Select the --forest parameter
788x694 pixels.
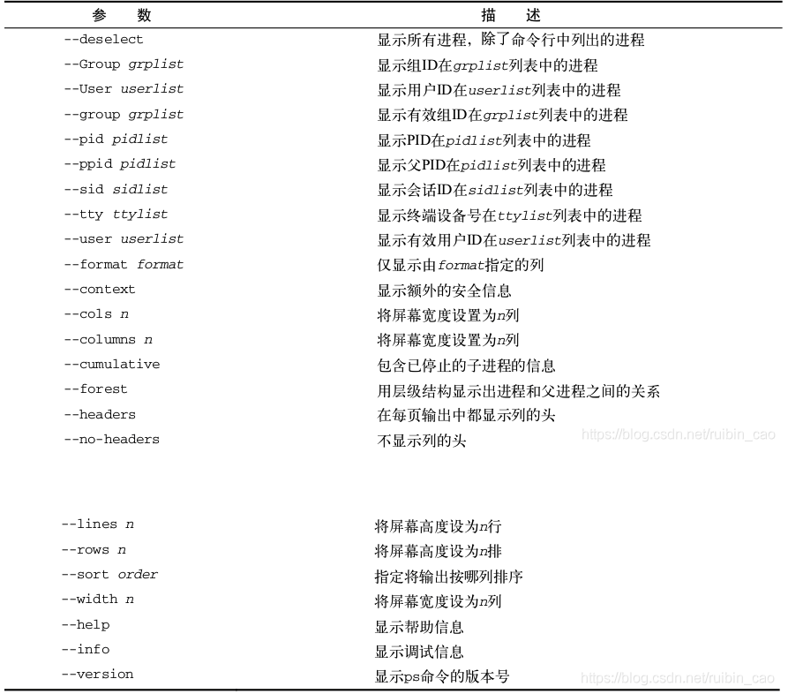coord(95,389)
